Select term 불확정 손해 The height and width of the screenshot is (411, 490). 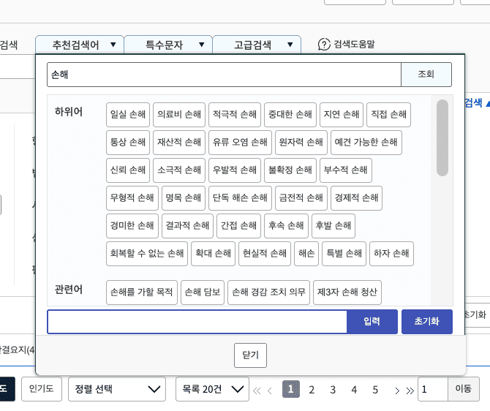[290, 170]
